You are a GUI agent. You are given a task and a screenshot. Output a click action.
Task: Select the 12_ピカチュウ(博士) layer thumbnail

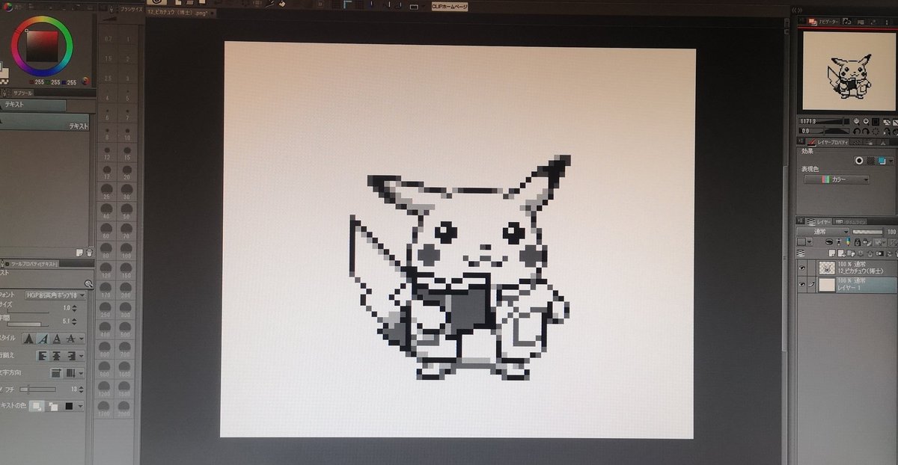pos(828,268)
